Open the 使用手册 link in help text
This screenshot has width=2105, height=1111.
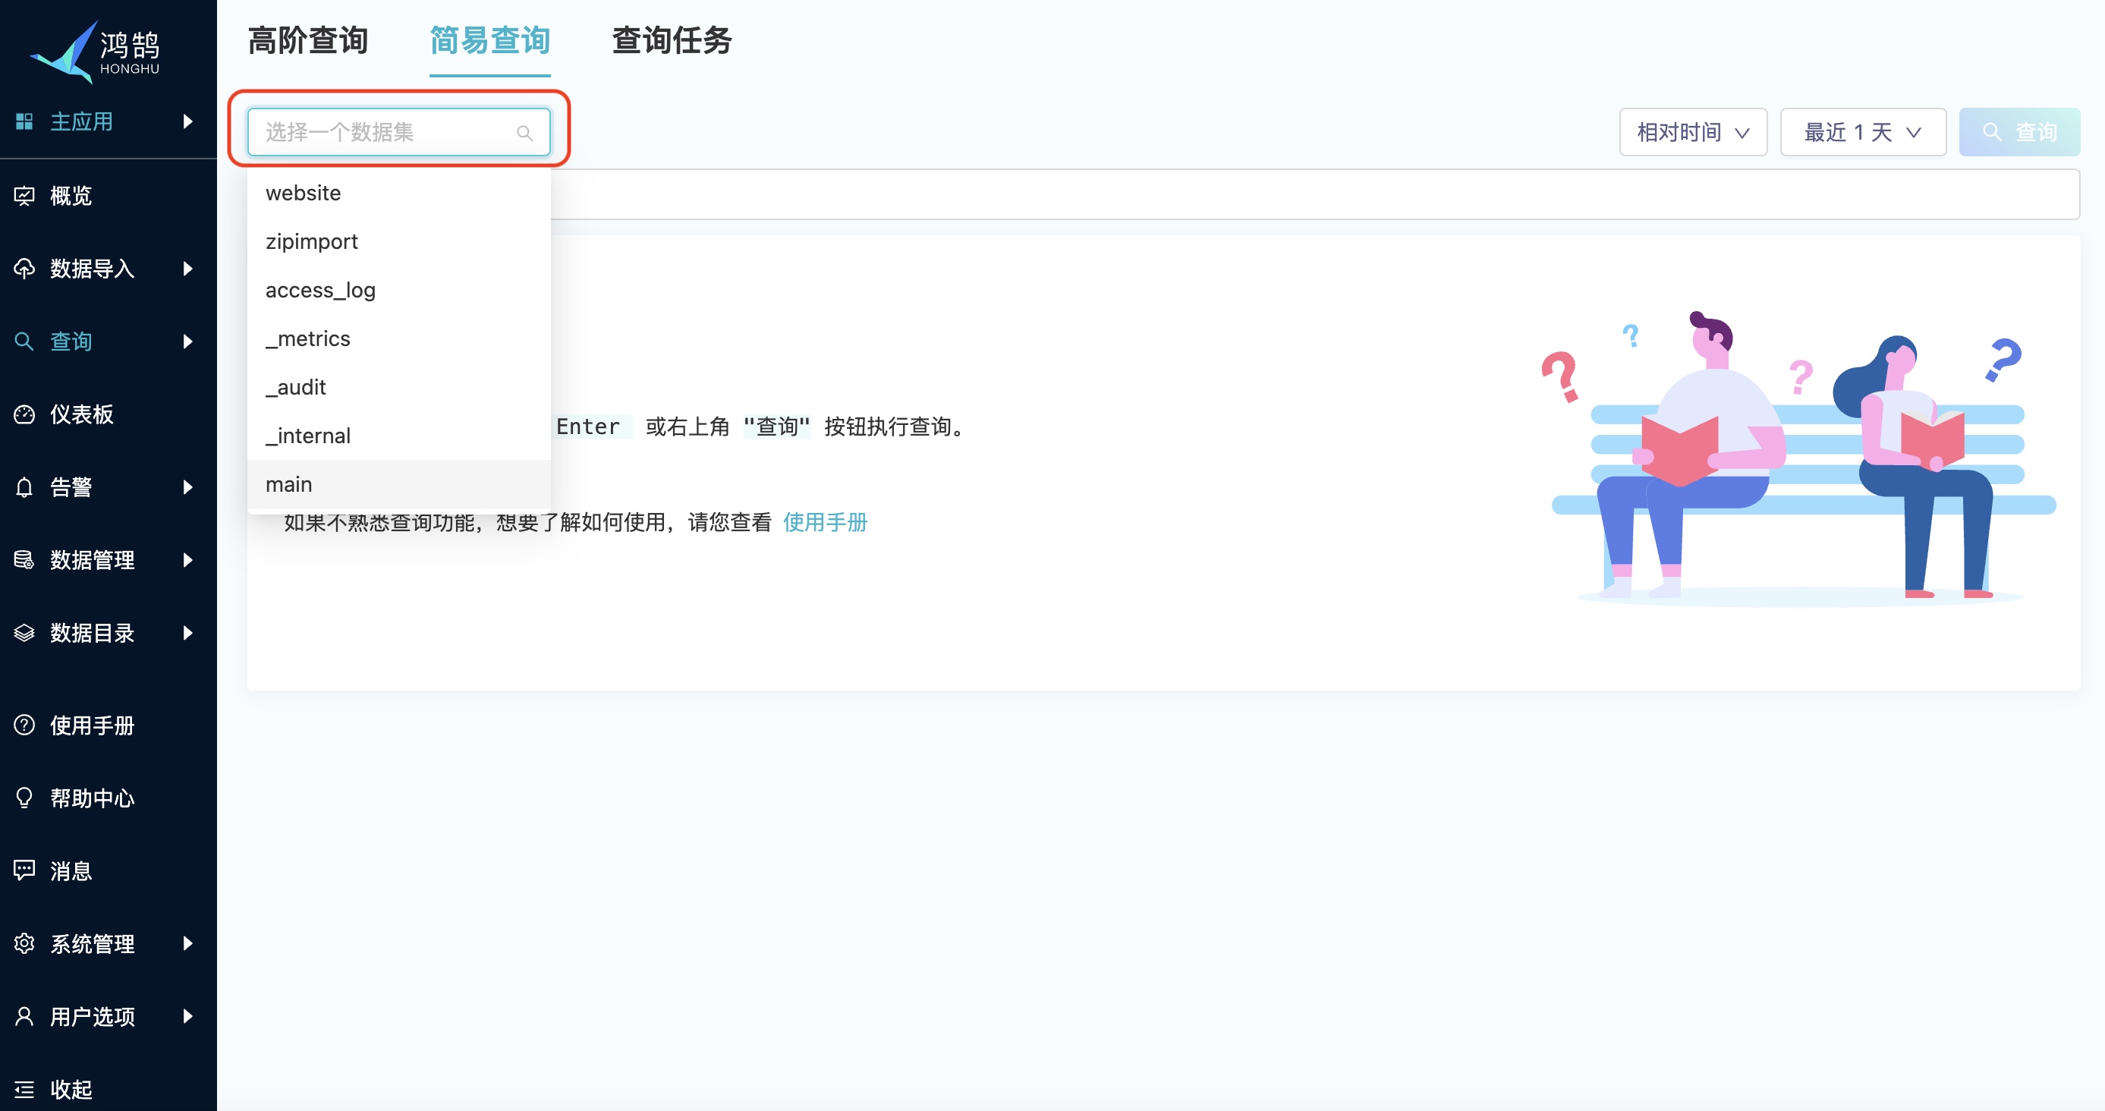(x=825, y=522)
